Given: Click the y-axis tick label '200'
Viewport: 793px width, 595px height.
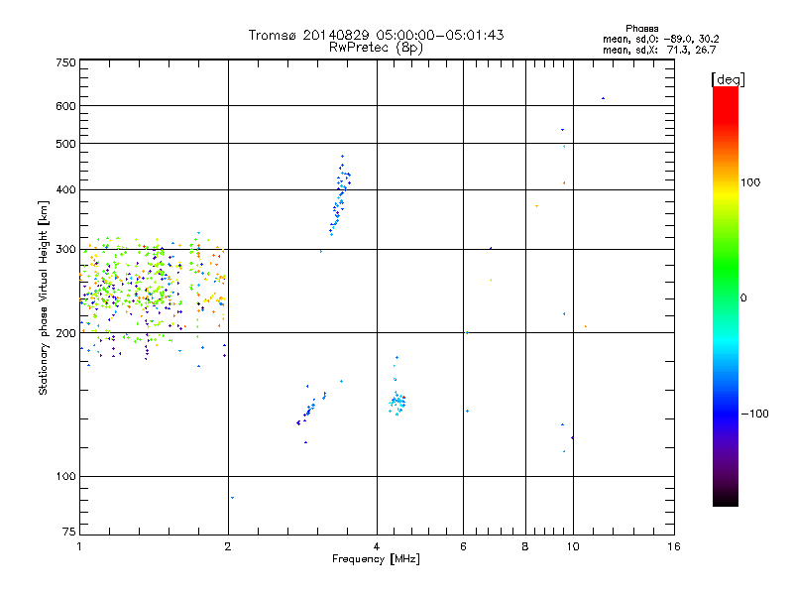Looking at the screenshot, I should 66,333.
